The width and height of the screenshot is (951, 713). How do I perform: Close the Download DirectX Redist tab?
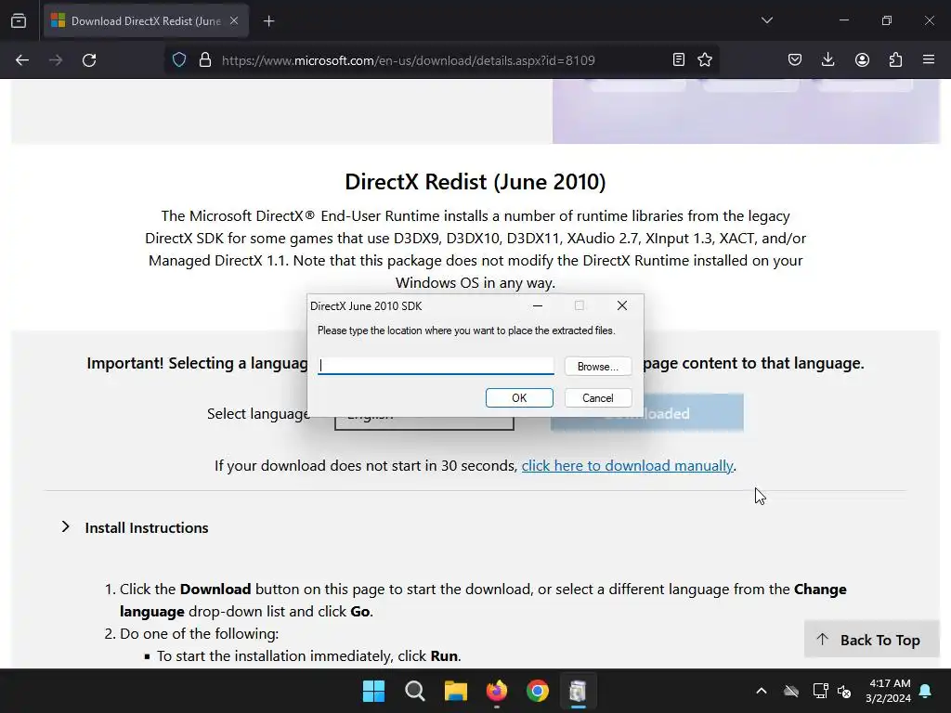pyautogui.click(x=234, y=20)
